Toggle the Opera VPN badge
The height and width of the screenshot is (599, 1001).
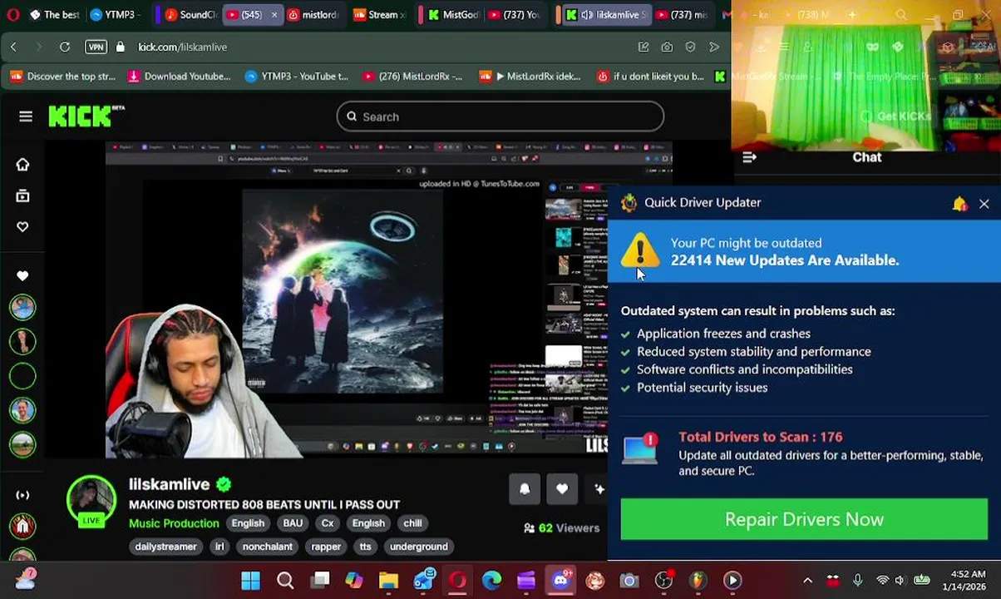click(96, 47)
